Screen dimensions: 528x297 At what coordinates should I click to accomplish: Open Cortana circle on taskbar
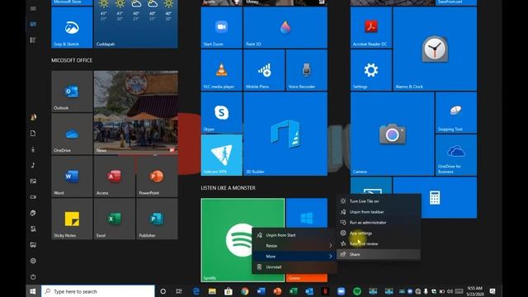pyautogui.click(x=163, y=291)
